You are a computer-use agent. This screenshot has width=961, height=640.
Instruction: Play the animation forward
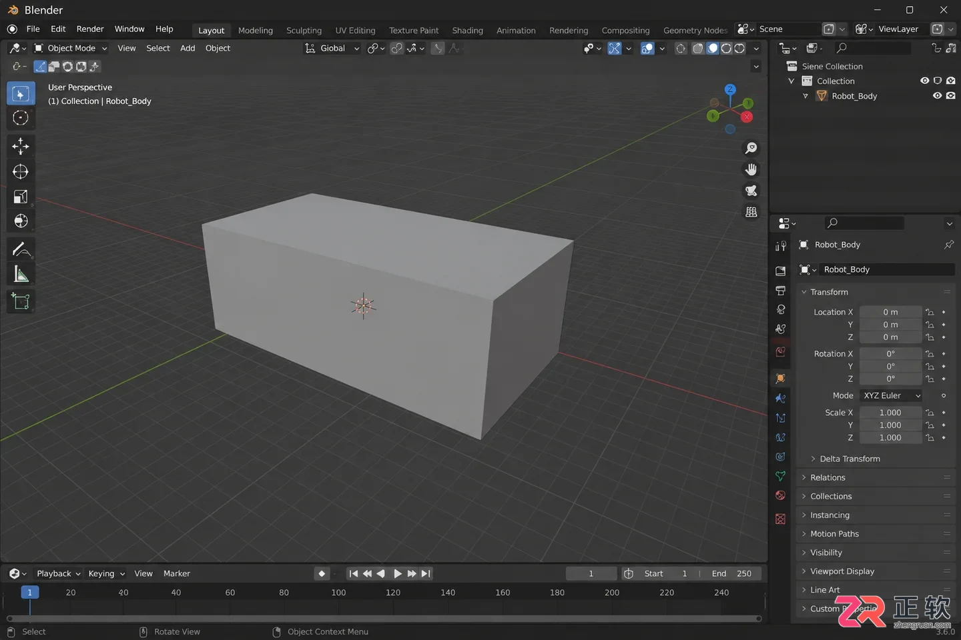tap(397, 574)
